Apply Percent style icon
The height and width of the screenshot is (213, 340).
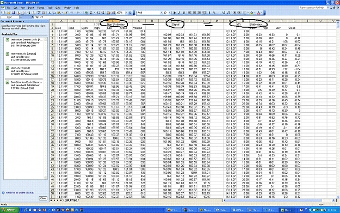[x=214, y=13]
